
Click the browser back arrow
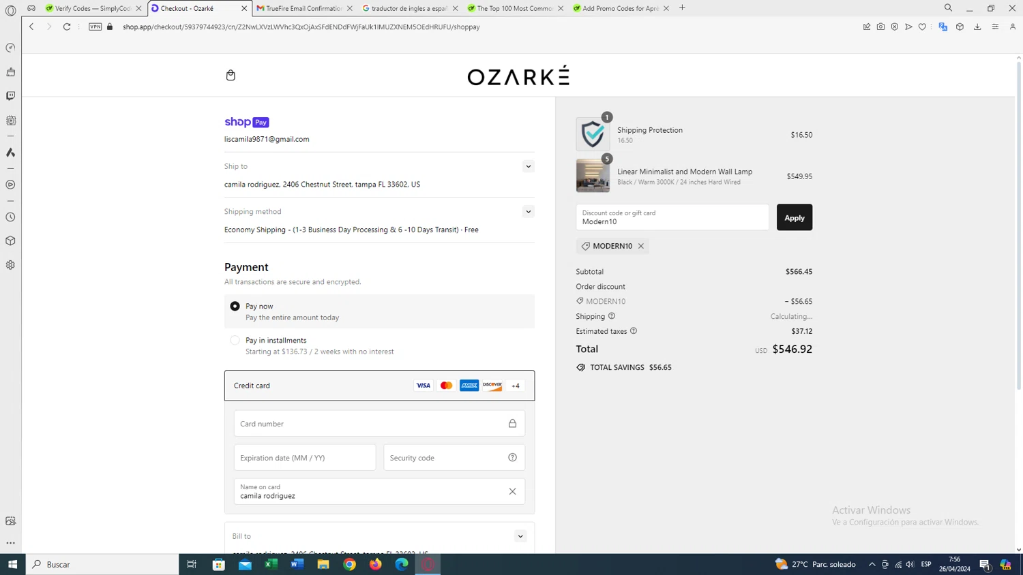tap(31, 27)
